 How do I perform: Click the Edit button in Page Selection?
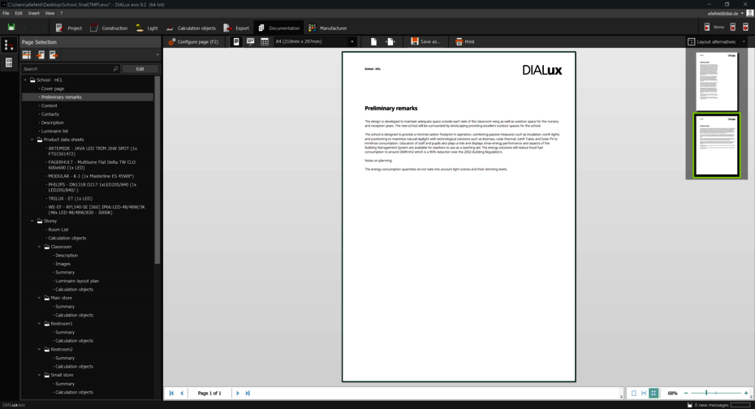point(140,69)
